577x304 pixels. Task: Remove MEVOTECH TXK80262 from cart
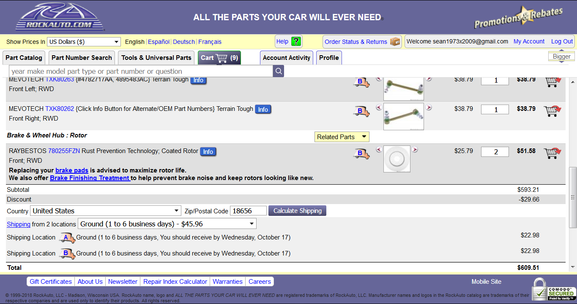click(x=552, y=110)
